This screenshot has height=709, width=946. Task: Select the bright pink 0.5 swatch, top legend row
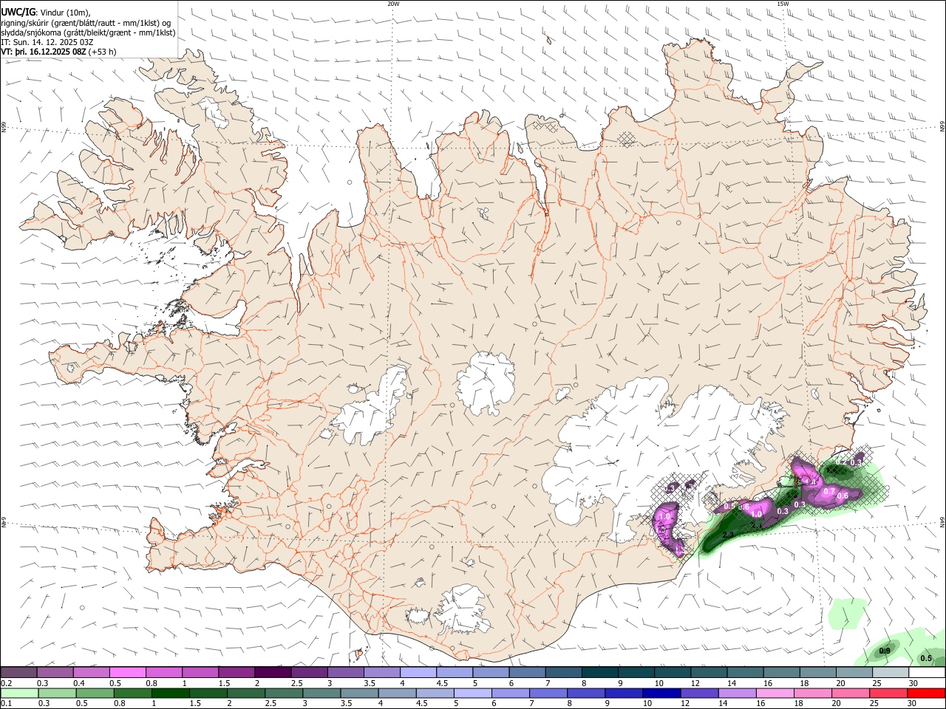pyautogui.click(x=127, y=673)
